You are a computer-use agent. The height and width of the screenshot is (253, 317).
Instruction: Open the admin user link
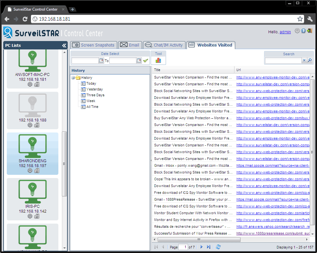coord(285,32)
